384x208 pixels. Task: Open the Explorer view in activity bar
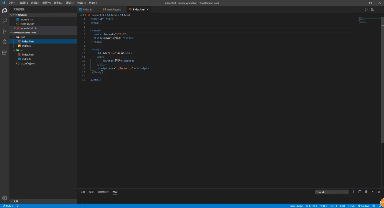(4, 10)
